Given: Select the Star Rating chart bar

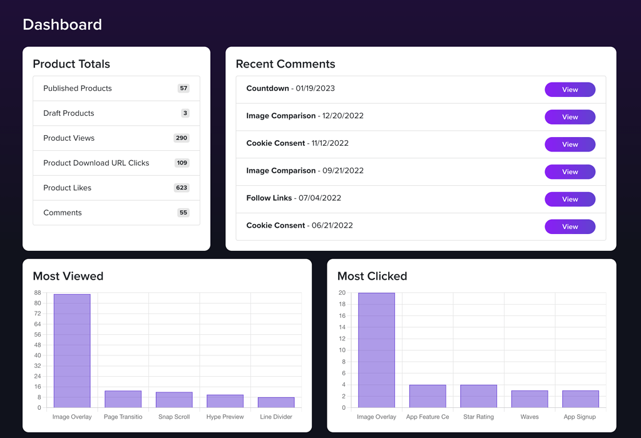Looking at the screenshot, I should tap(478, 396).
